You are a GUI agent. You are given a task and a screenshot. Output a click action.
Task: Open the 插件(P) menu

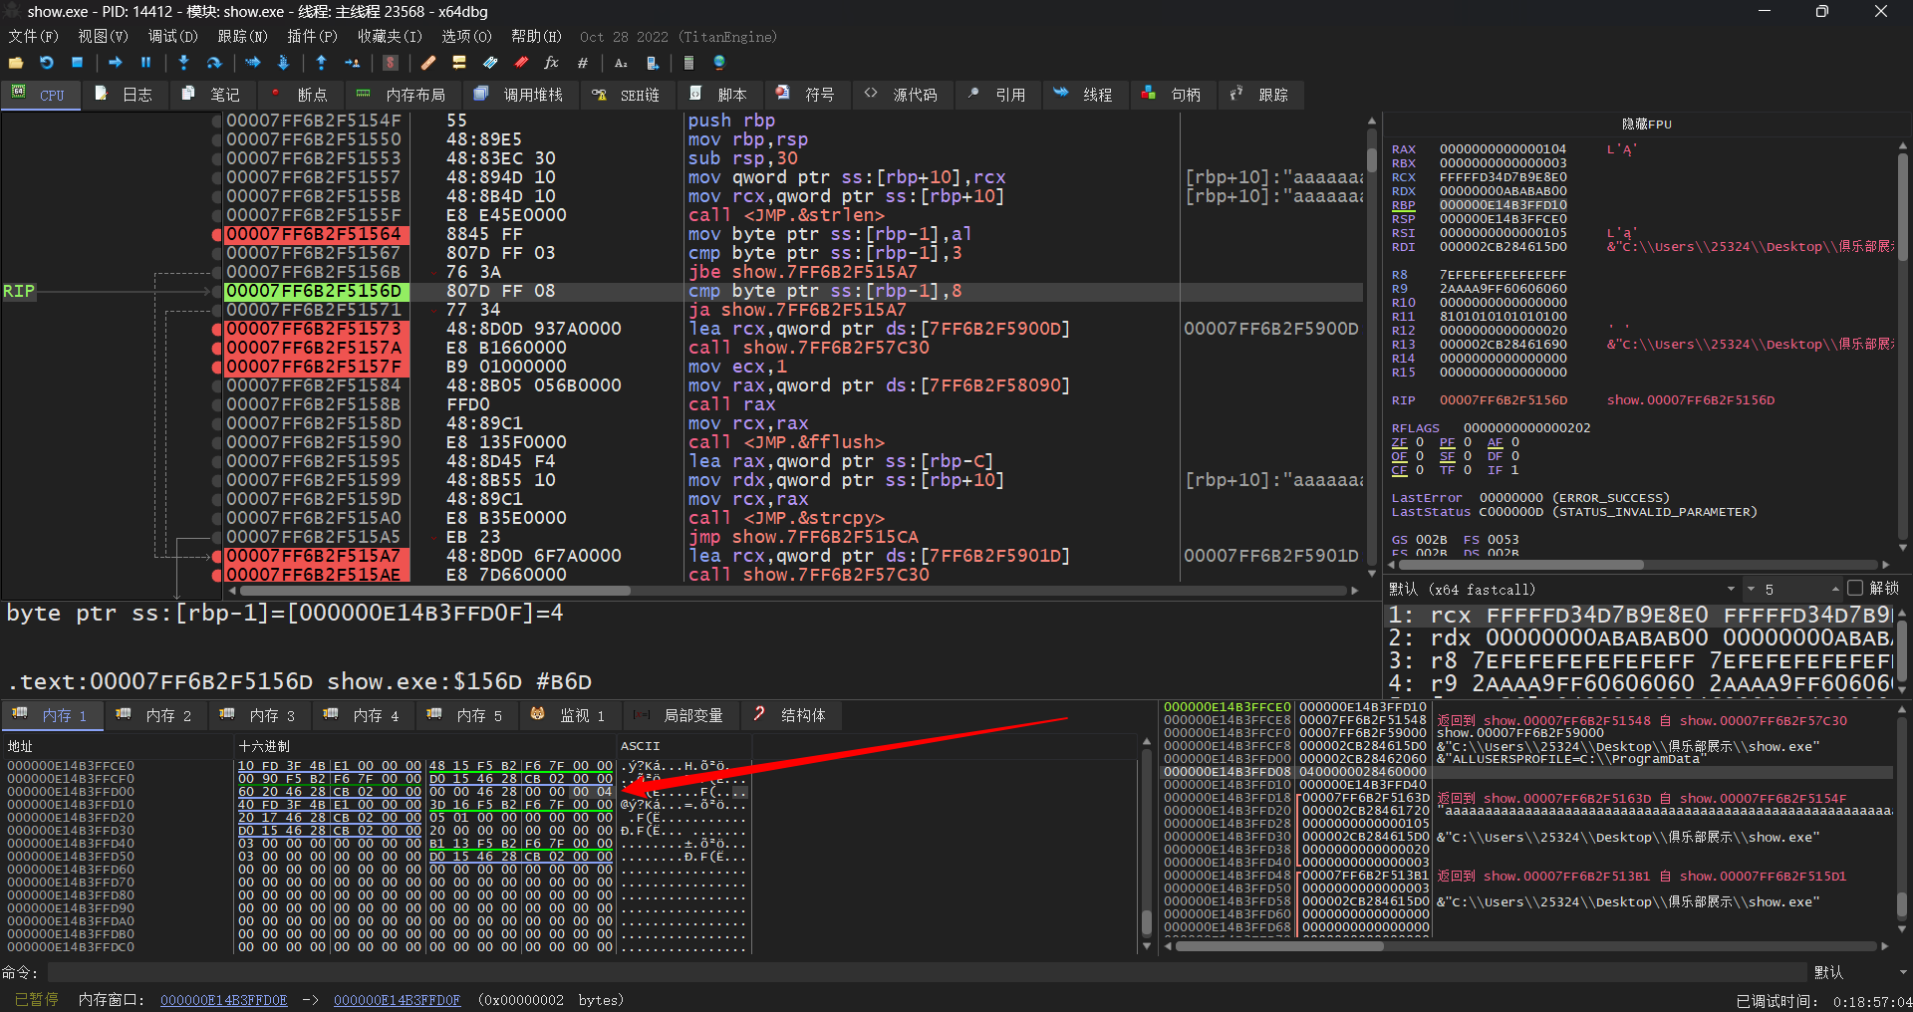coord(312,37)
